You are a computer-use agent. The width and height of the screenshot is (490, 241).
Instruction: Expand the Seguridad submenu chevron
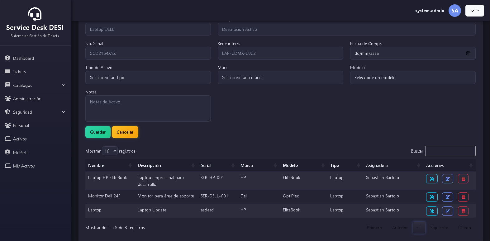[x=64, y=112]
